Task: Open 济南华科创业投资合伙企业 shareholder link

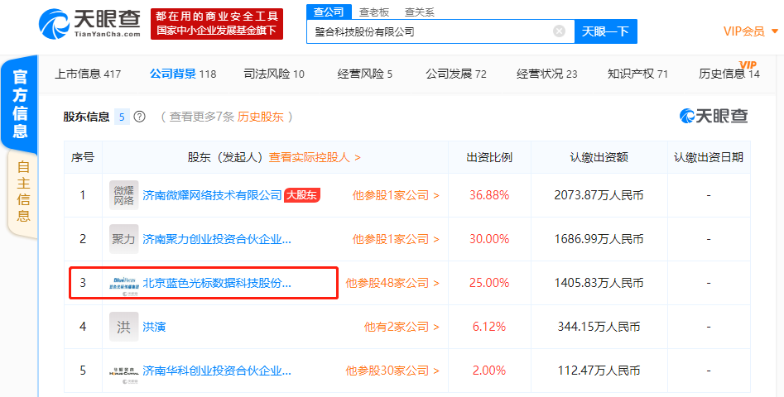Action: click(x=217, y=371)
